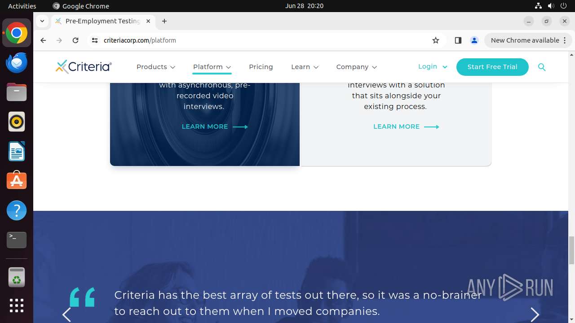This screenshot has height=323, width=575.
Task: Open LibreOffice Writer in the dock
Action: coord(17,151)
